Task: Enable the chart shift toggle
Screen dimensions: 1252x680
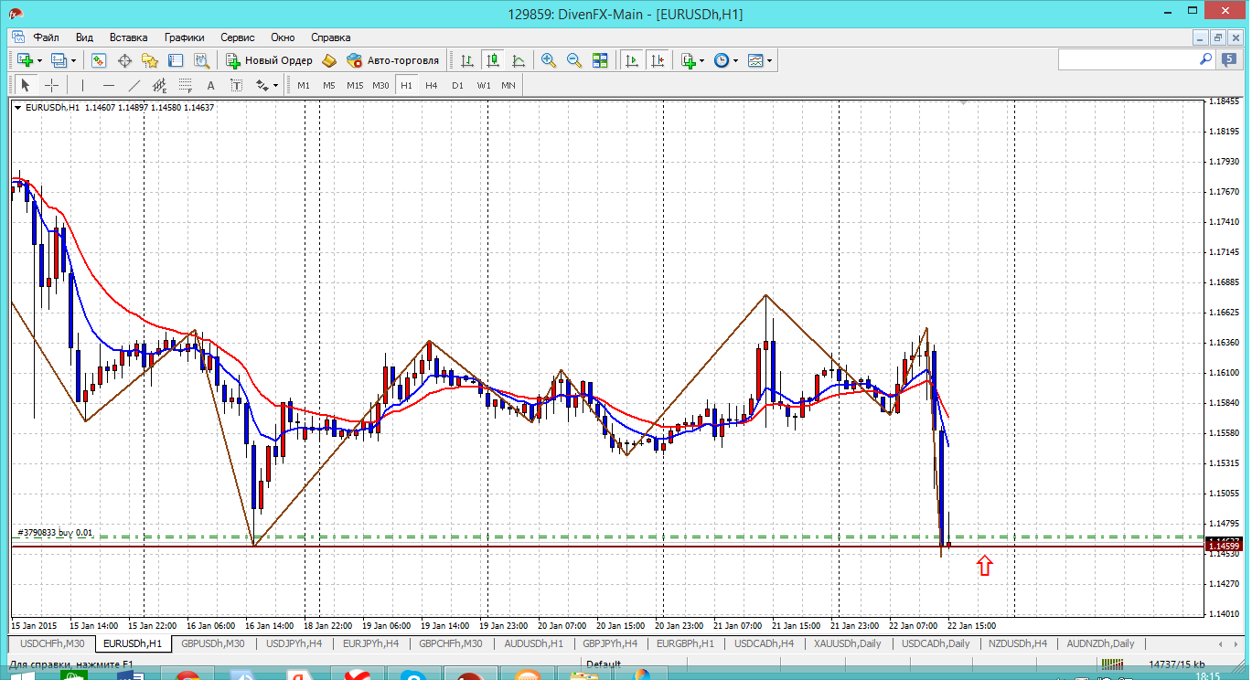Action: tap(657, 60)
